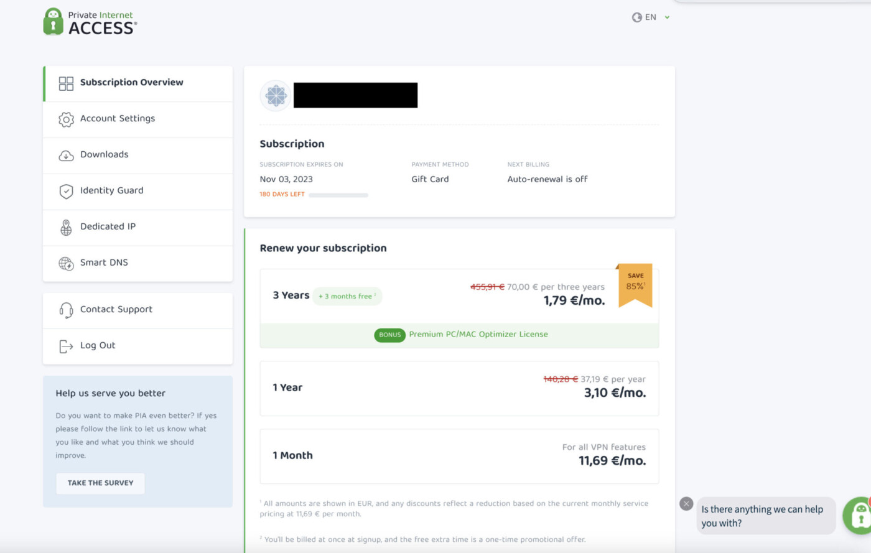The height and width of the screenshot is (553, 871).
Task: Click the '3,10 €/mo.' price
Action: [615, 393]
